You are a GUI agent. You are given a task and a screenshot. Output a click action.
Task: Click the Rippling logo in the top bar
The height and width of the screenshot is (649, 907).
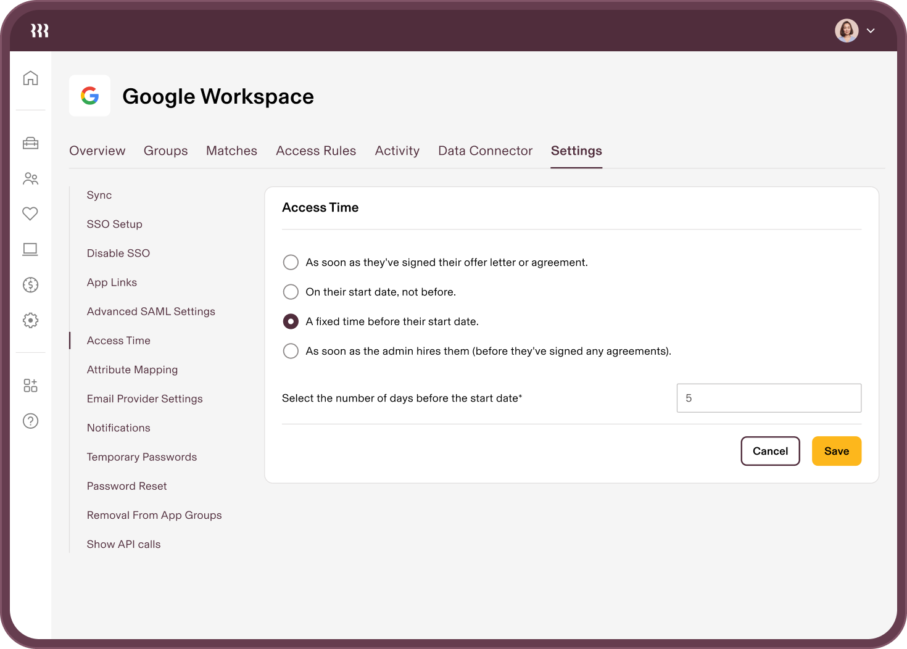click(39, 30)
